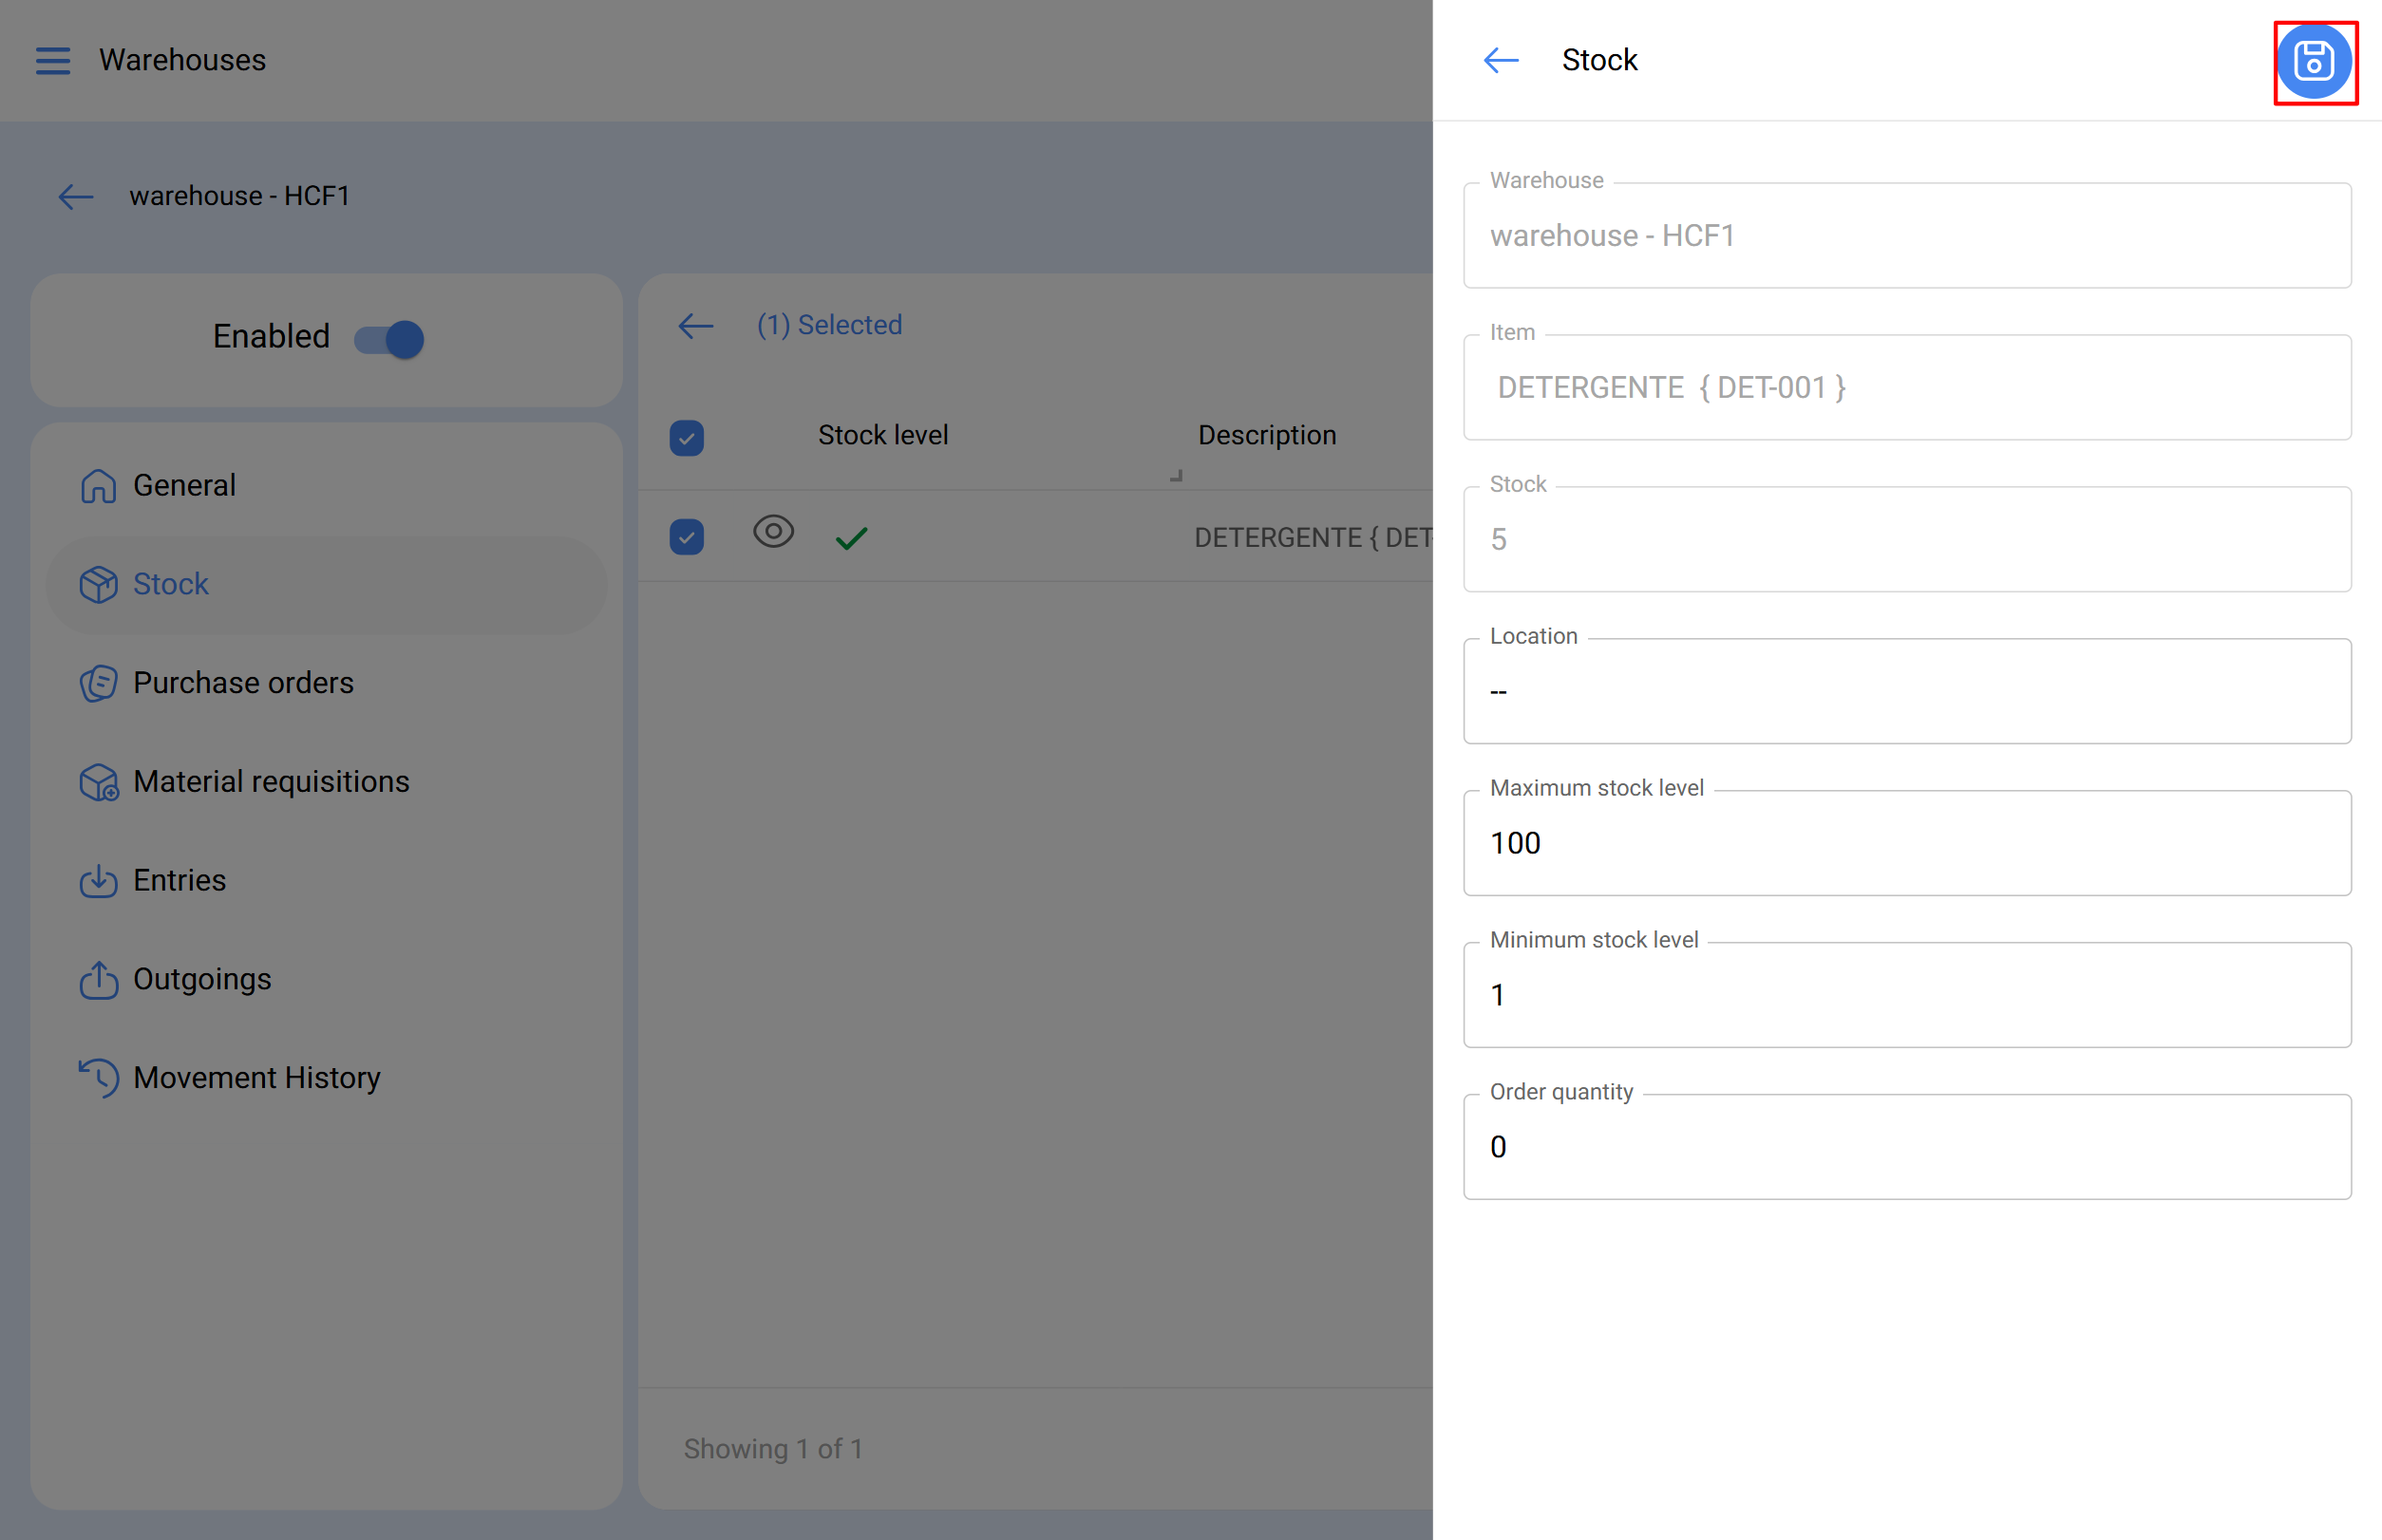Click back arrow next to warehouse - HCF1
Viewport: 2382px width, 1540px height.
(76, 196)
